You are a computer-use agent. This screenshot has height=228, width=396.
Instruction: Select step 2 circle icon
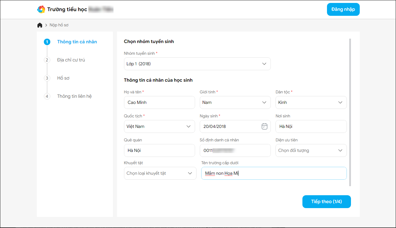(x=47, y=60)
